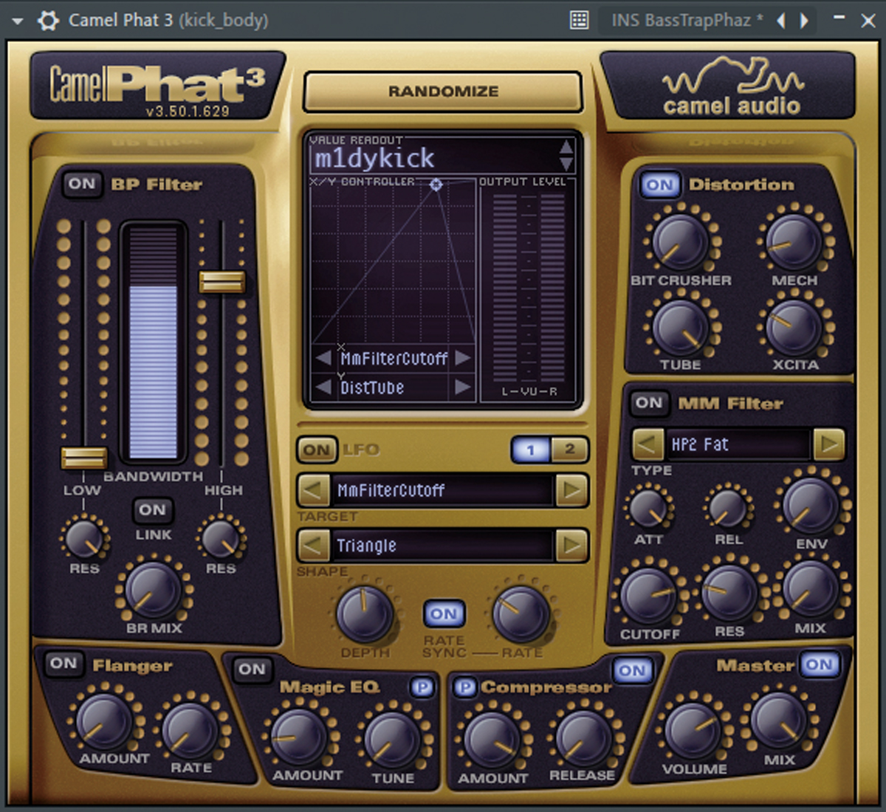This screenshot has height=812, width=886.
Task: Click the BP Filter LOW slider handle
Action: [83, 458]
